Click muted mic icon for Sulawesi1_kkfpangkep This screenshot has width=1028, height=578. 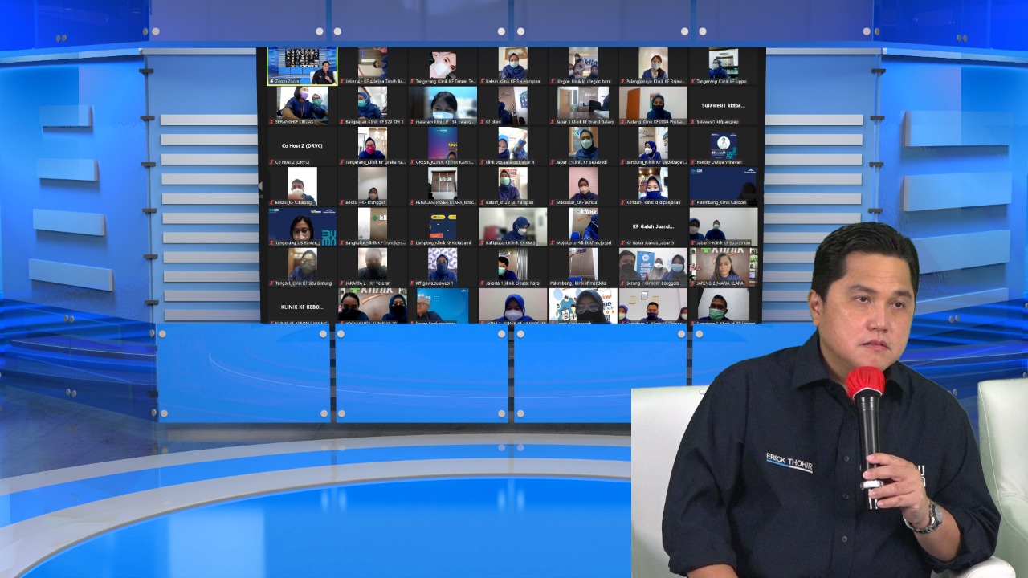pyautogui.click(x=692, y=122)
